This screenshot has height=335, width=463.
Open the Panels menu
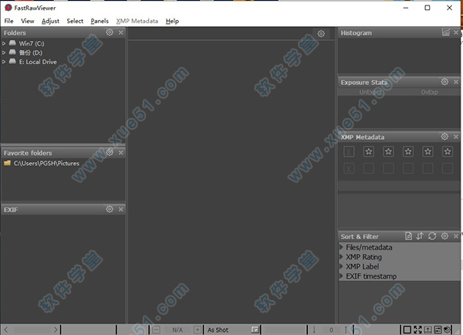(x=100, y=21)
